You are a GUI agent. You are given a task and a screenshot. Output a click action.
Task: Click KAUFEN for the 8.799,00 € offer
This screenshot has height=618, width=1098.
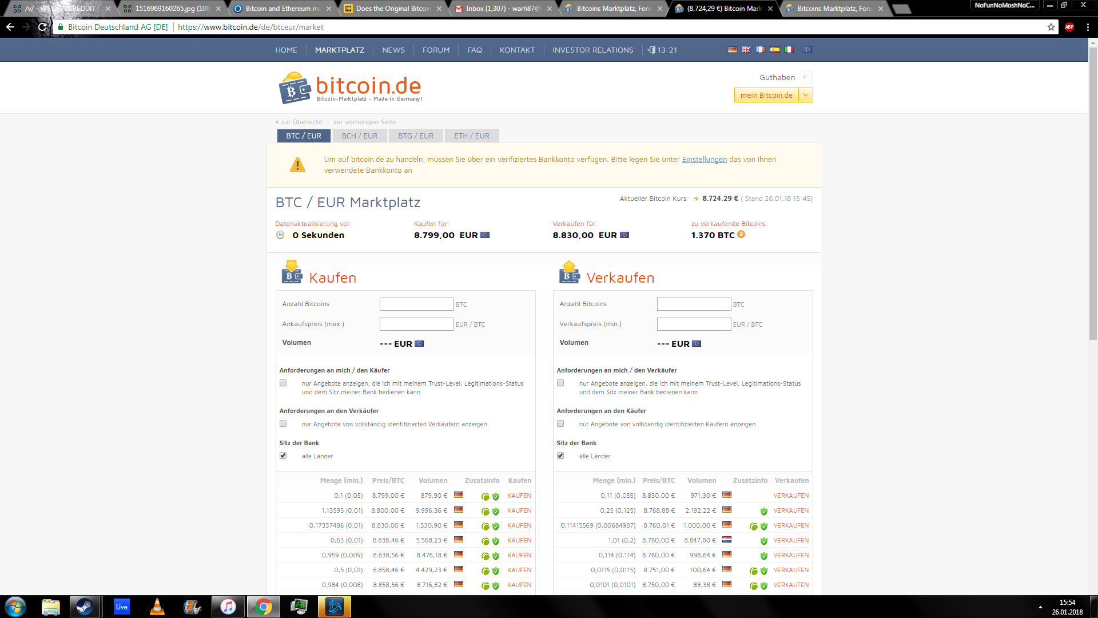click(519, 496)
